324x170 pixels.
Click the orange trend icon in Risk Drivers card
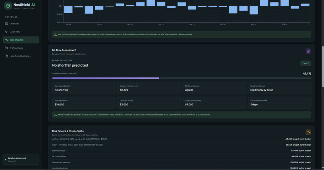pyautogui.click(x=308, y=132)
